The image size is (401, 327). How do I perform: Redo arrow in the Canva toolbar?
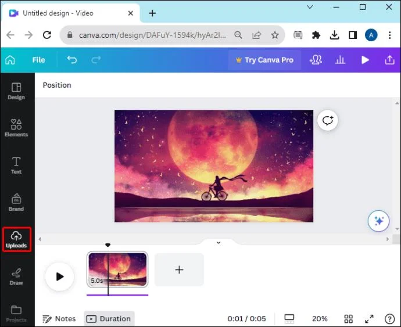(x=96, y=60)
